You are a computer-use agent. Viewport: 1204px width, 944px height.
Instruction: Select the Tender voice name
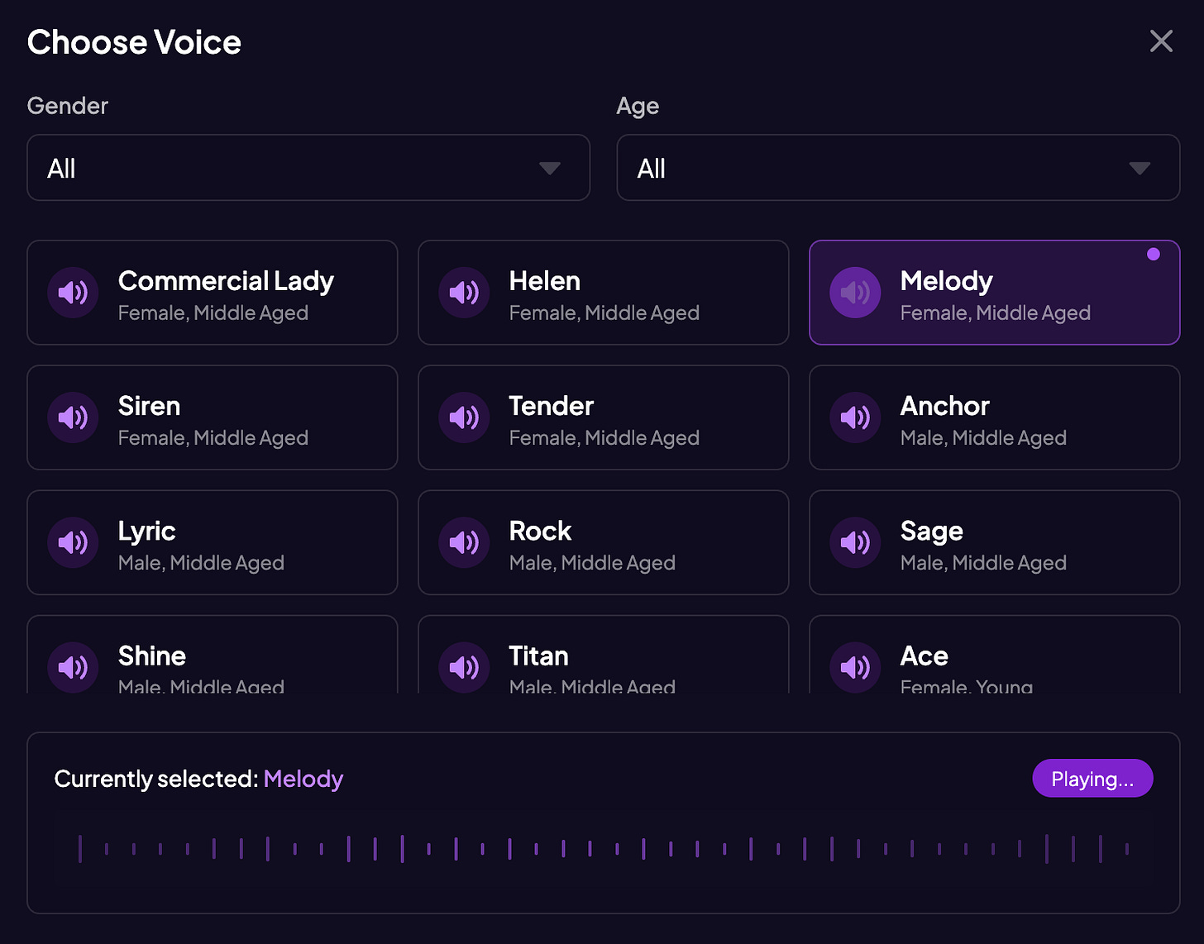552,406
